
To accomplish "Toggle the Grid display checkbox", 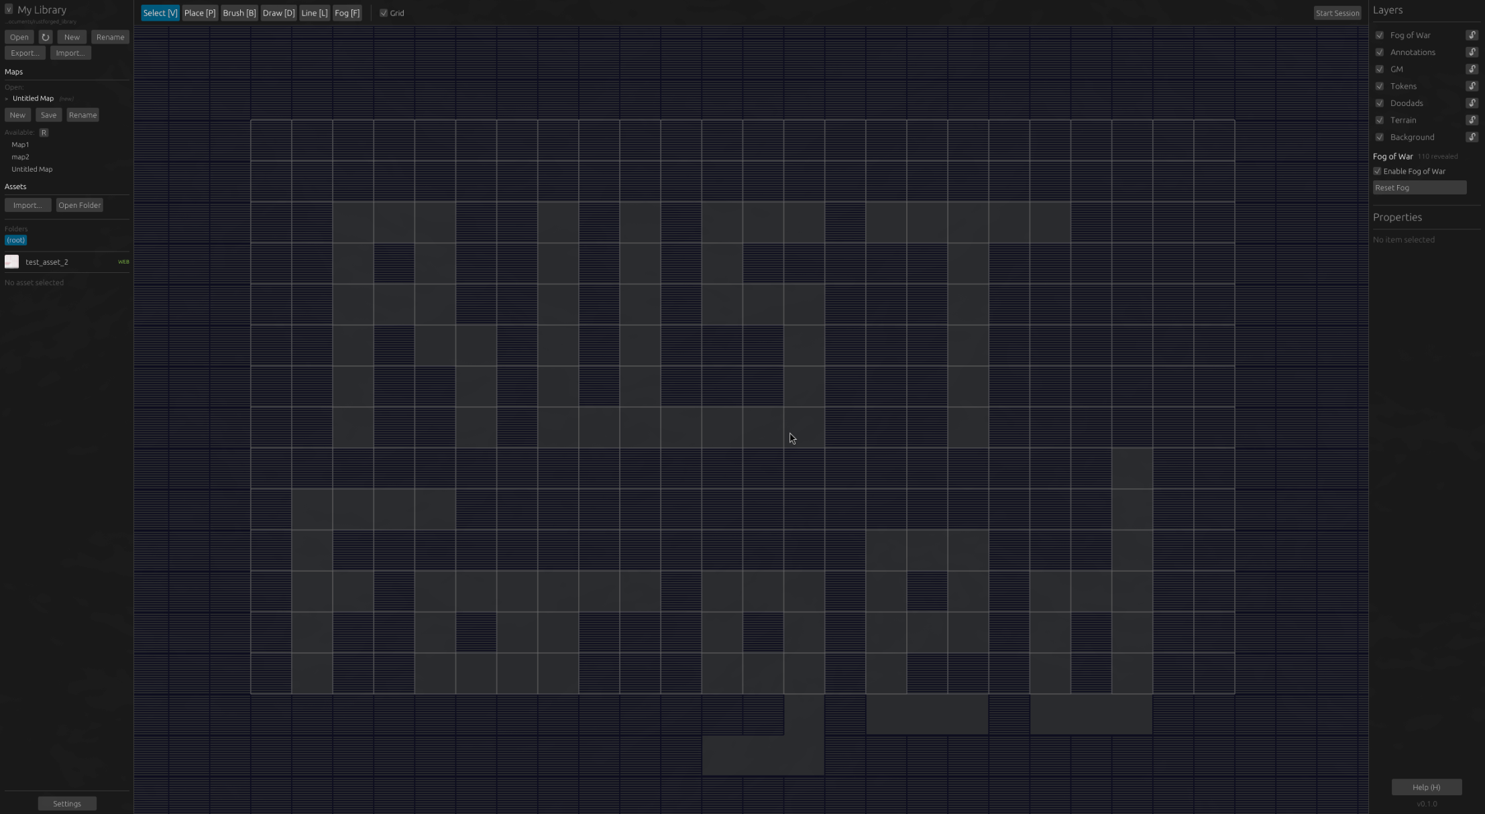I will (x=384, y=12).
